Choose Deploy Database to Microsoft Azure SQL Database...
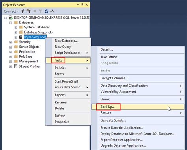The width and height of the screenshot is (187, 150). (x=138, y=134)
